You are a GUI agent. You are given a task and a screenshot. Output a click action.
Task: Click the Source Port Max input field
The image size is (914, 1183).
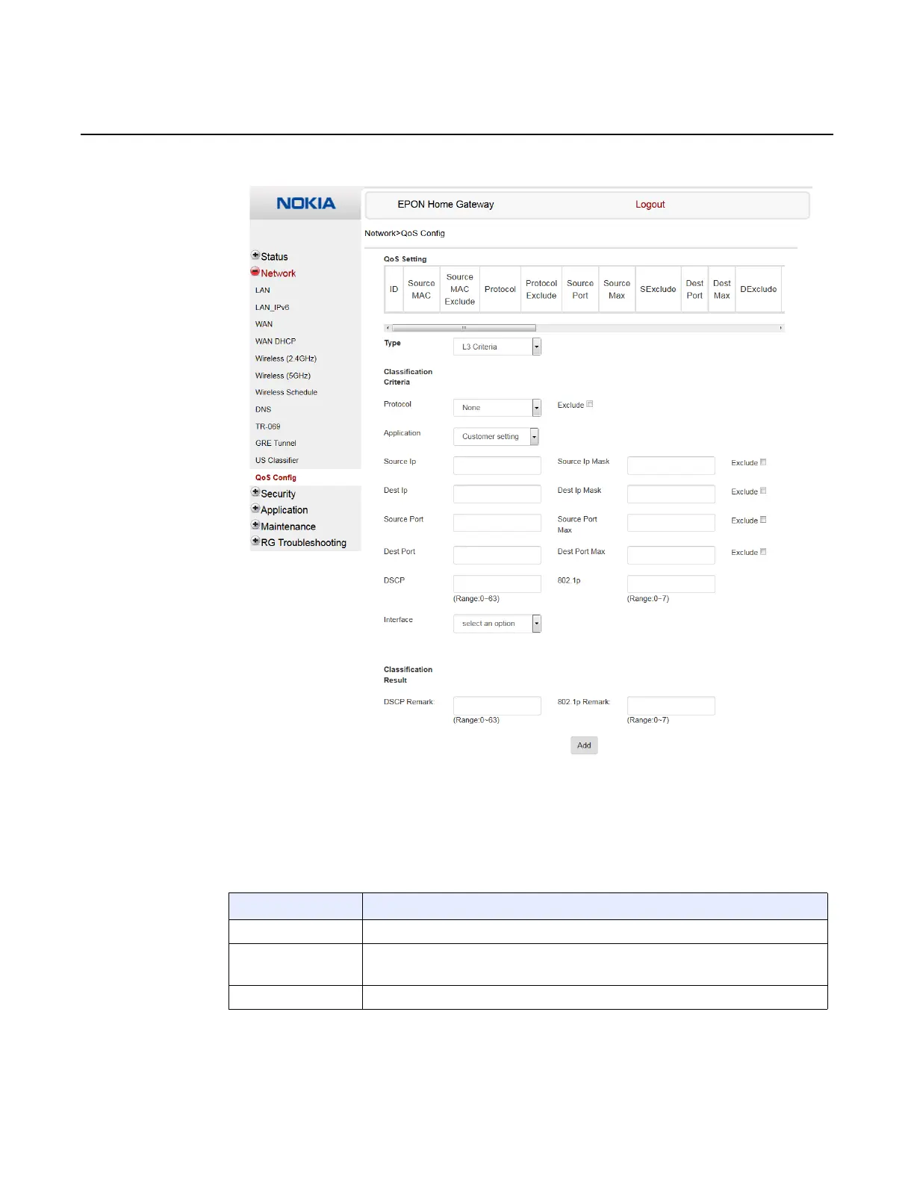(671, 523)
